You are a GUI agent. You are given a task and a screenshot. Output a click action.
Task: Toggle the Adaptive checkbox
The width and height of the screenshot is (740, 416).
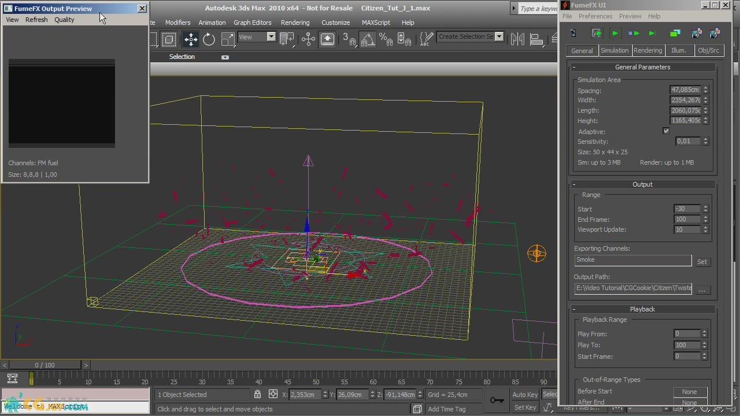[666, 131]
